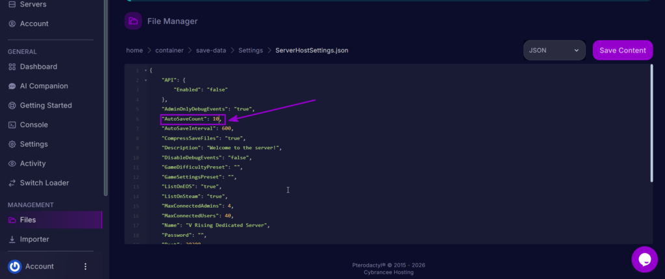
Task: Open the Importer menu item
Action: tap(34, 239)
